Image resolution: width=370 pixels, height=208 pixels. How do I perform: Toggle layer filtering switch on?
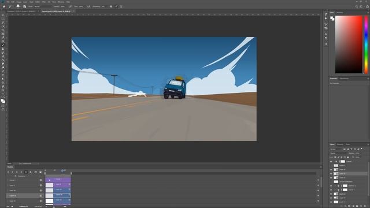click(x=362, y=149)
